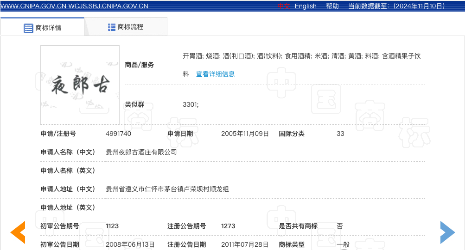This screenshot has width=465, height=250.
Task: Click the preliminary announcement issue 1123
Action: click(x=112, y=226)
